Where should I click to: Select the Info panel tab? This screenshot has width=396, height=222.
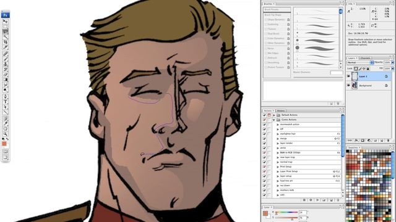(x=351, y=4)
